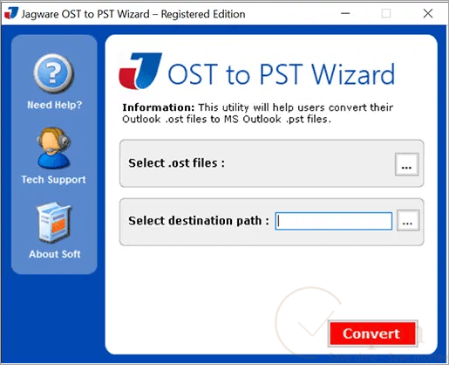Click the blue question mark help icon
449x365 pixels.
point(53,74)
